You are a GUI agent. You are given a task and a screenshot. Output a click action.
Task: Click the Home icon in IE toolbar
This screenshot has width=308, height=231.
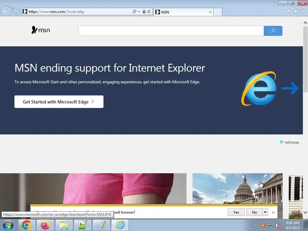pos(288,11)
